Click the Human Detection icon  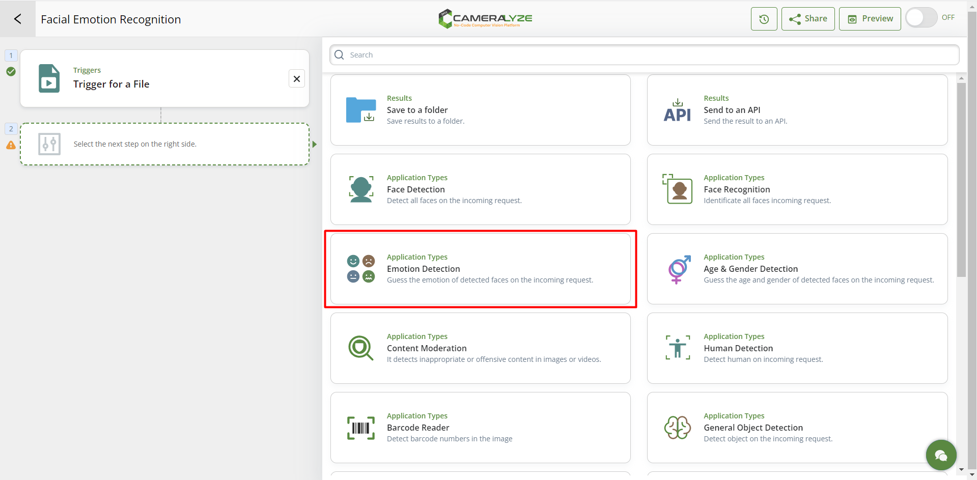678,348
